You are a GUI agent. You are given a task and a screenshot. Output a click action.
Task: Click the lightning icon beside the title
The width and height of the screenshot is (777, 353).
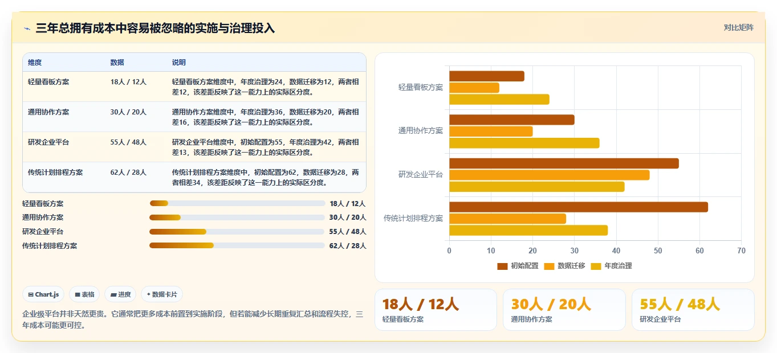click(x=27, y=28)
